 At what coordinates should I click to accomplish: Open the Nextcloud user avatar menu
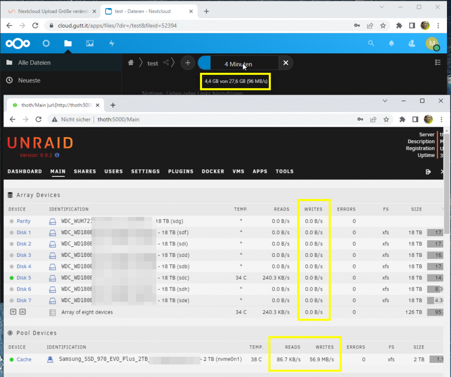coord(432,43)
